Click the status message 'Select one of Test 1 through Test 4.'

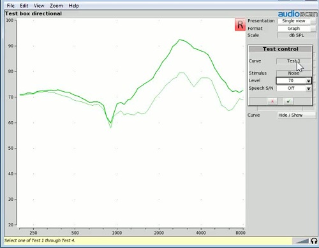pyautogui.click(x=40, y=240)
